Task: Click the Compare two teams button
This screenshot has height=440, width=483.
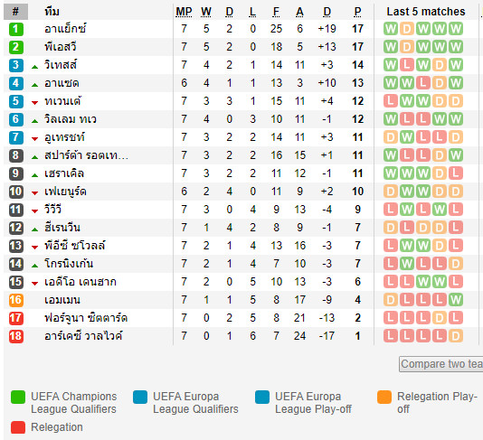Action: (440, 364)
